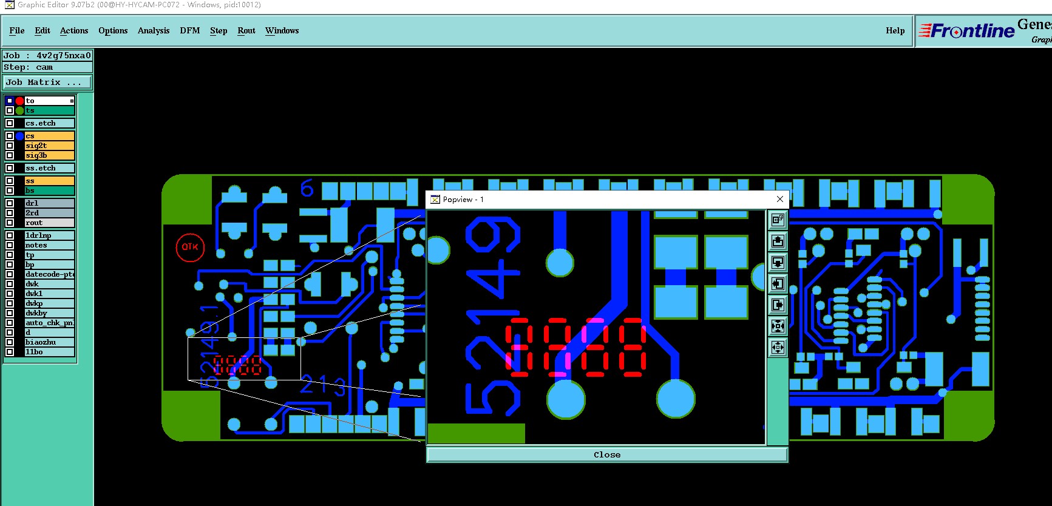Close the Popview window with X
Viewport: 1052px width, 506px height.
780,199
